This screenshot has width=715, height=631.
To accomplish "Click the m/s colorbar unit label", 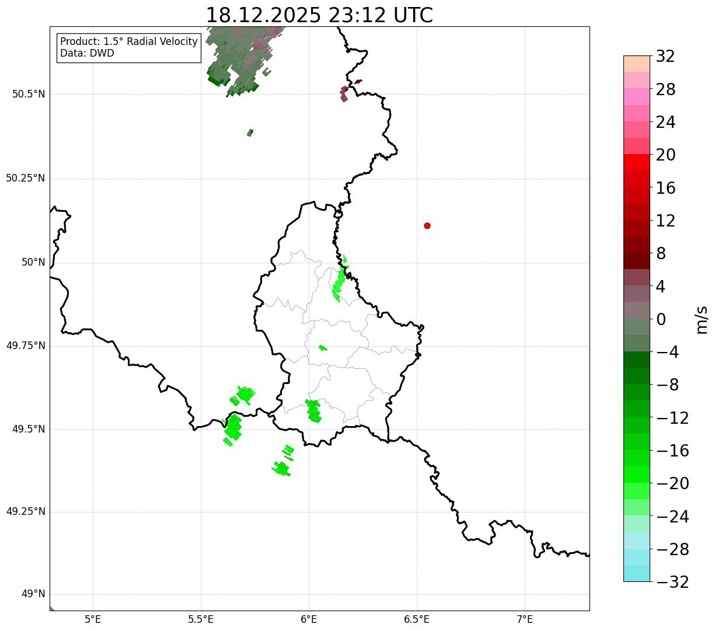I will (x=702, y=319).
